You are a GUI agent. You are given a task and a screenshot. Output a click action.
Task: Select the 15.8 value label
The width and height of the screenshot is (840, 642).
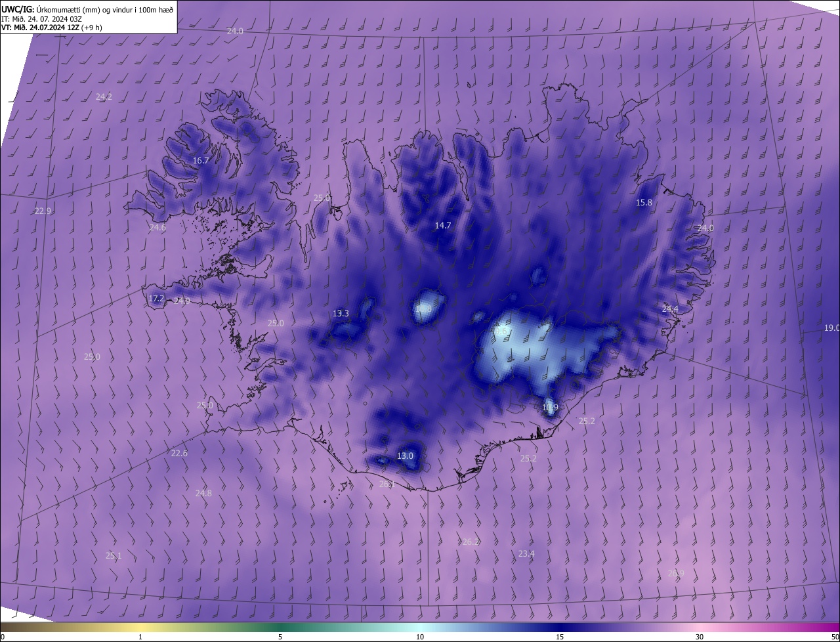(644, 202)
